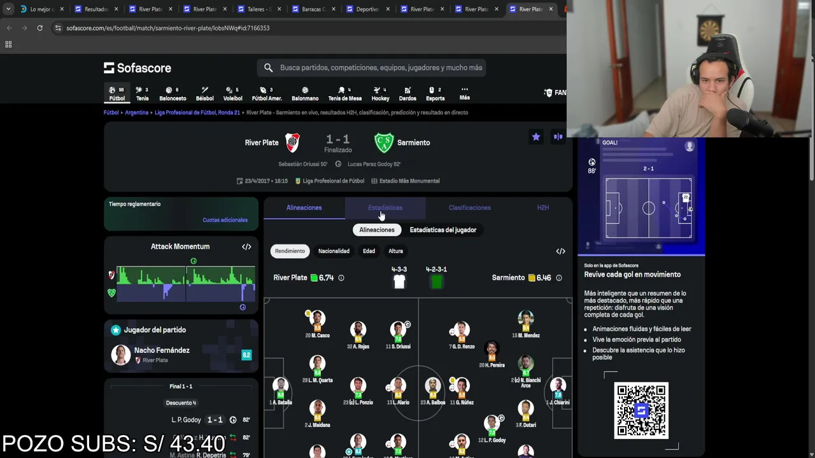This screenshot has height=458, width=815.
Task: Open Estadio Más Monumental venue info
Action: [x=405, y=181]
